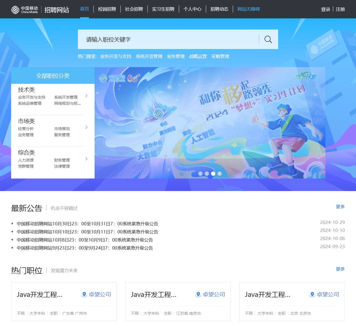Select the 综合类 category heading
Screen dimensions: 356x325
[26, 153]
